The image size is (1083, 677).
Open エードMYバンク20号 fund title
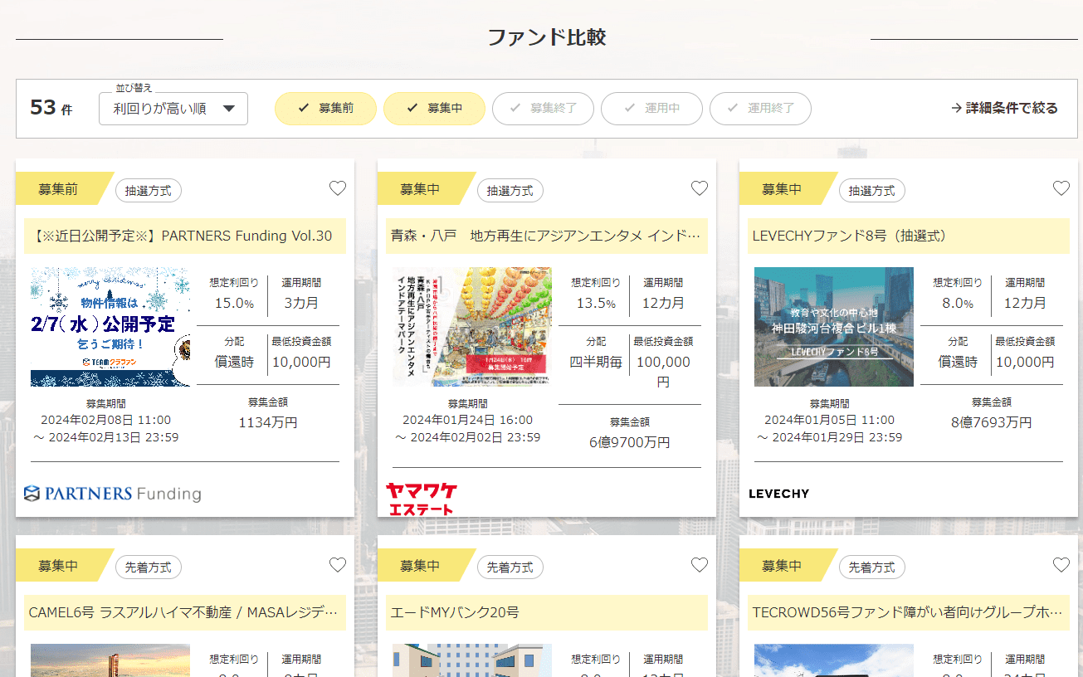(x=547, y=612)
